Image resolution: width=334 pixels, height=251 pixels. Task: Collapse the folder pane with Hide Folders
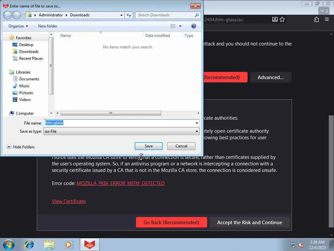(x=21, y=147)
